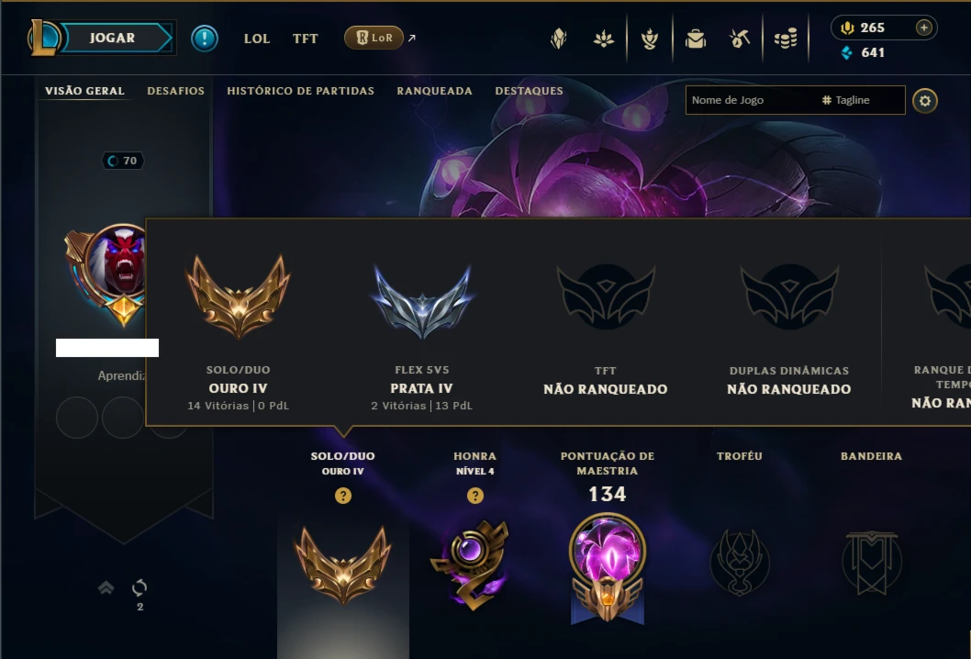The height and width of the screenshot is (659, 971).
Task: Click the Honra help question icon
Action: coord(475,496)
